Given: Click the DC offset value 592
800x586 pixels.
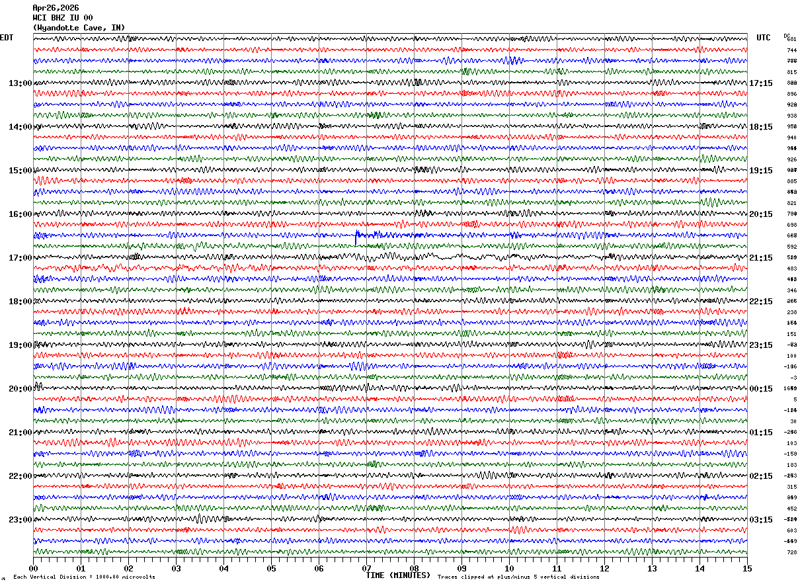Looking at the screenshot, I should pos(791,247).
